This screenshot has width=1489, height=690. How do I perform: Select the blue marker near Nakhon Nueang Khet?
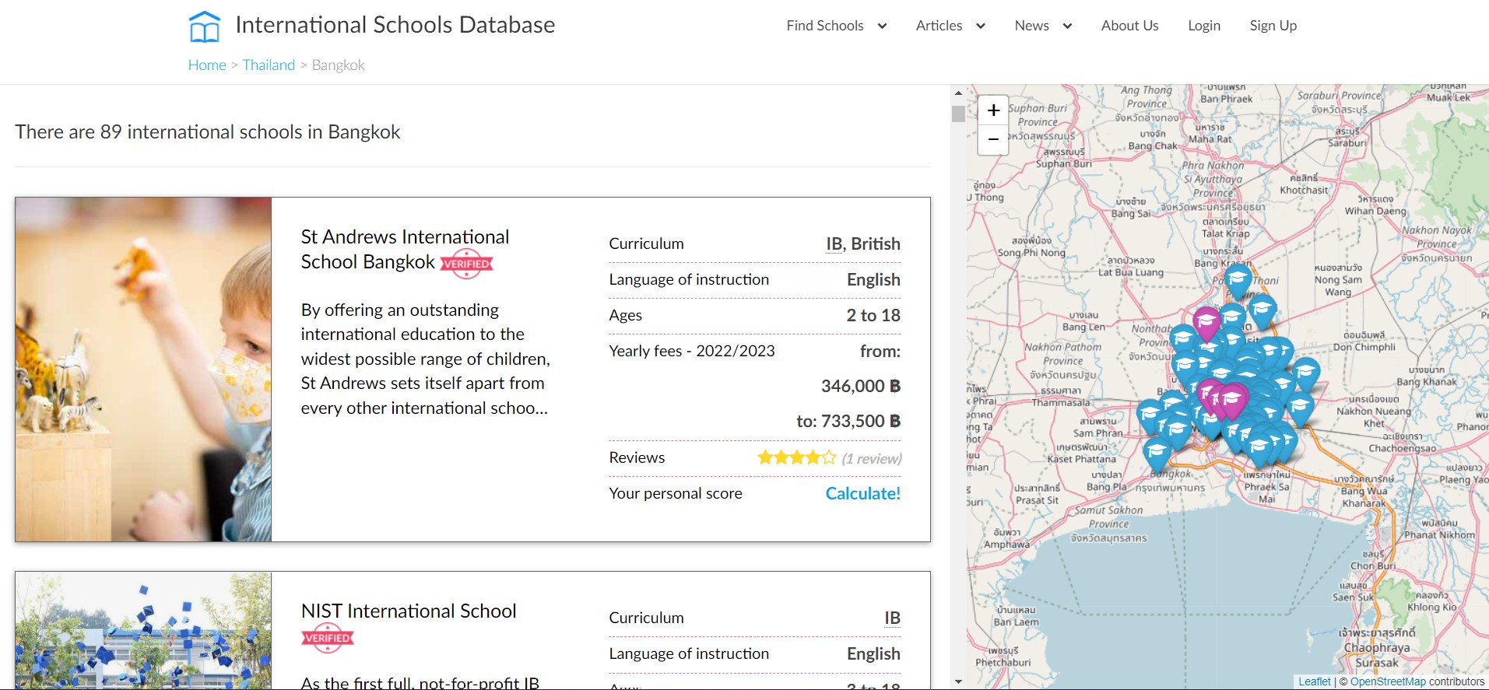[x=1299, y=408]
